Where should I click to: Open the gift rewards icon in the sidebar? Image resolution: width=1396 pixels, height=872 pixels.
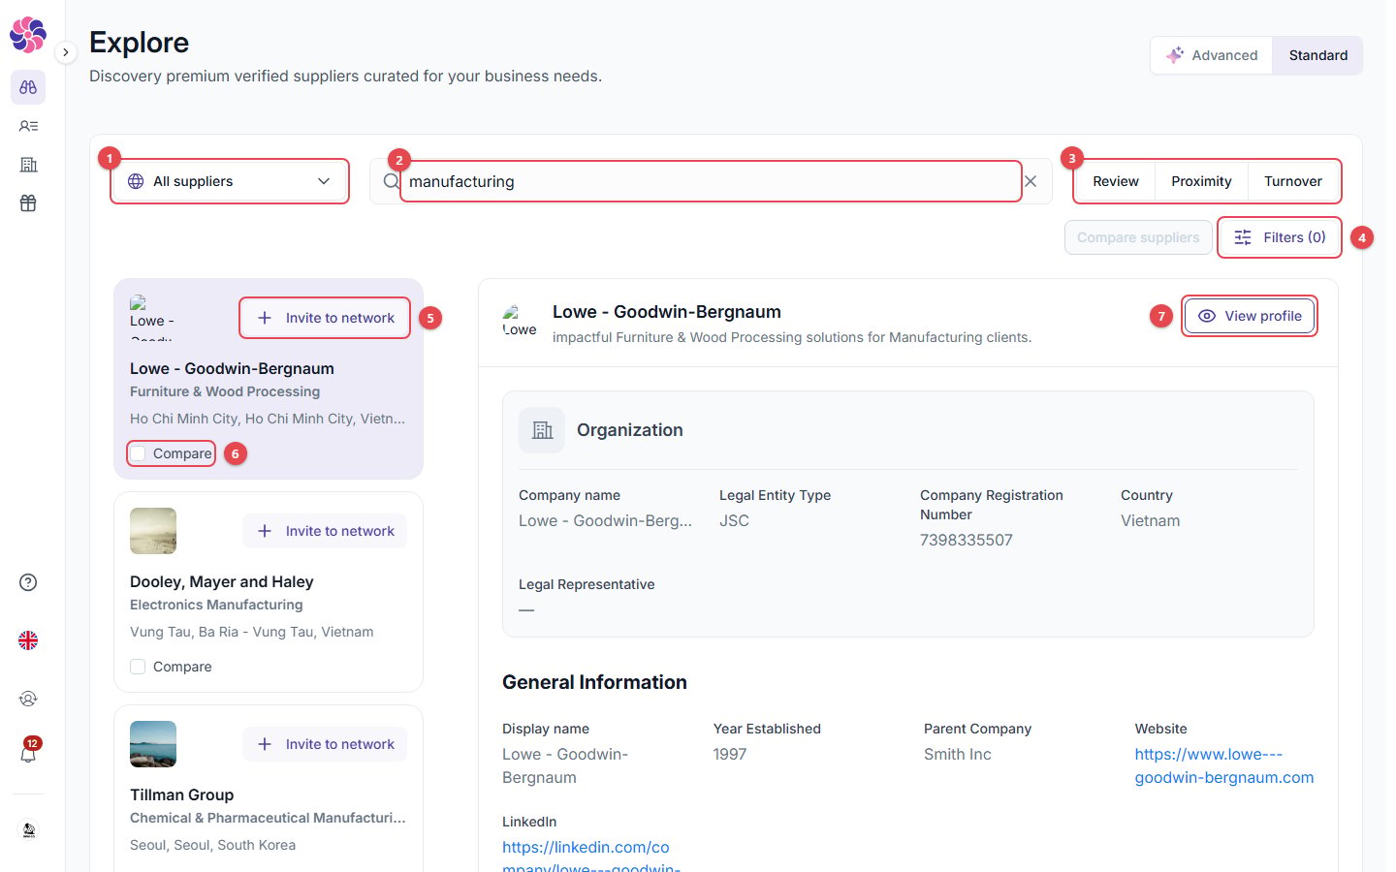tap(28, 203)
